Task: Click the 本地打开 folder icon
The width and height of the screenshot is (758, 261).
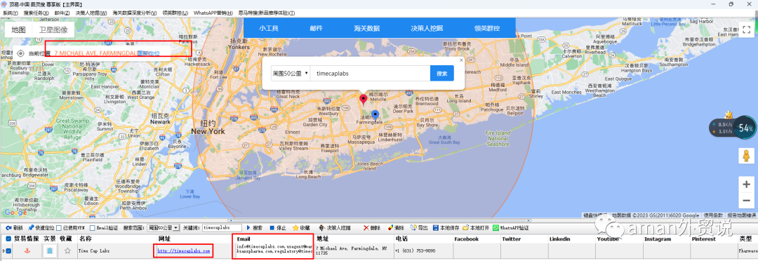Action: click(465, 227)
